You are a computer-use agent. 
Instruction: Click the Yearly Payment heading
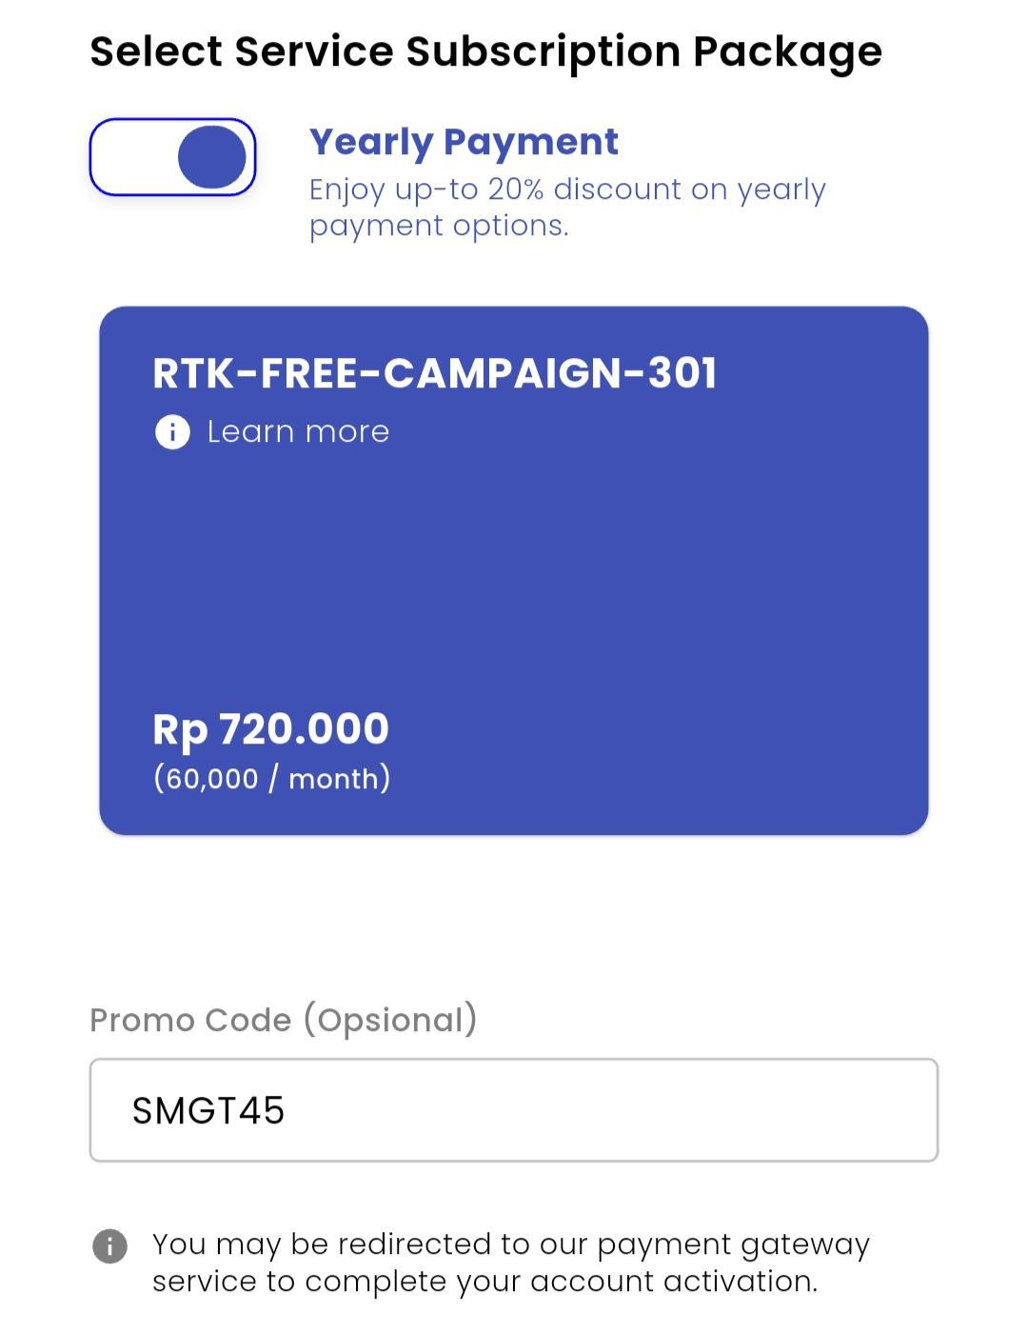[464, 142]
